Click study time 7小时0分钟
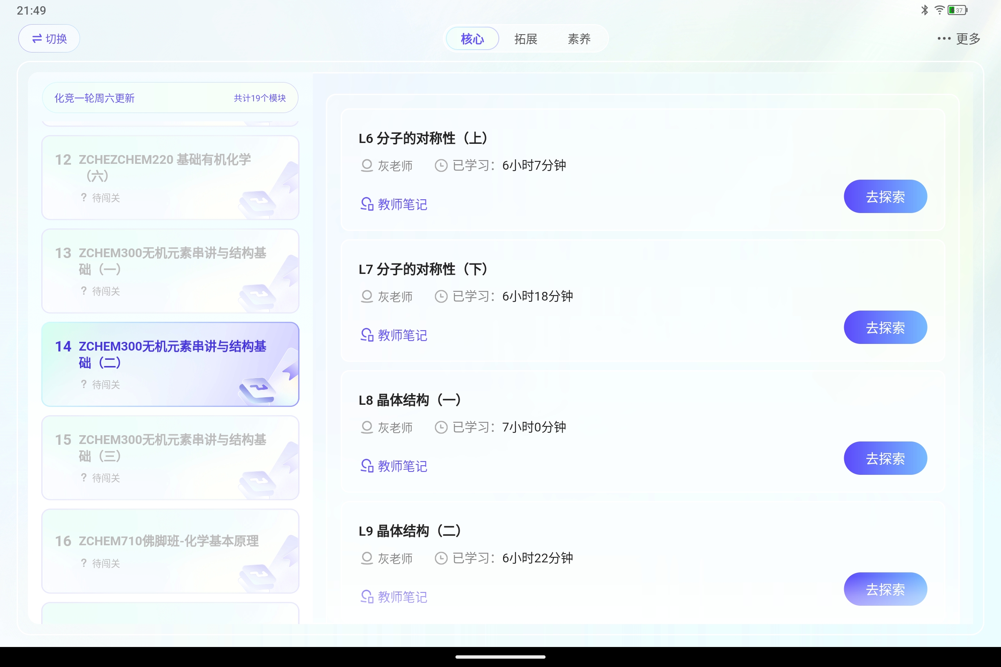The height and width of the screenshot is (667, 1001). click(x=534, y=427)
